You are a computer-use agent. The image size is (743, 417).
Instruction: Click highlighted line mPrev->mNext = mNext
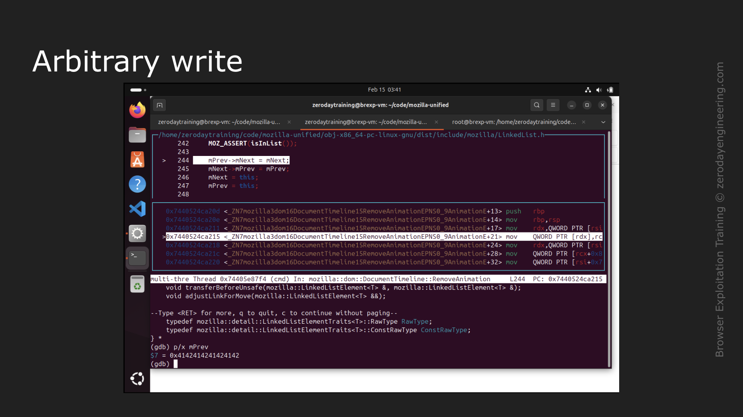click(x=241, y=161)
